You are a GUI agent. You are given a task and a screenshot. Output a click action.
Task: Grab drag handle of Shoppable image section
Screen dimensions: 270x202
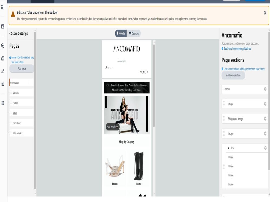224,119
